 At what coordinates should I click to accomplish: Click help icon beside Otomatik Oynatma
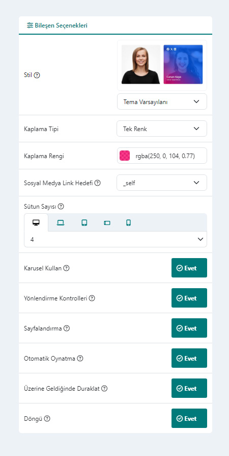[80, 358]
